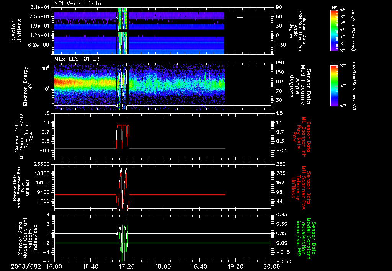
Task: Click the 'DEF' label above the color bar
Action: (x=334, y=63)
